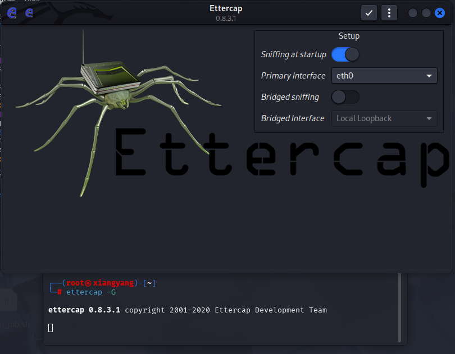Click the 'Bridged Interface' label

click(x=293, y=118)
